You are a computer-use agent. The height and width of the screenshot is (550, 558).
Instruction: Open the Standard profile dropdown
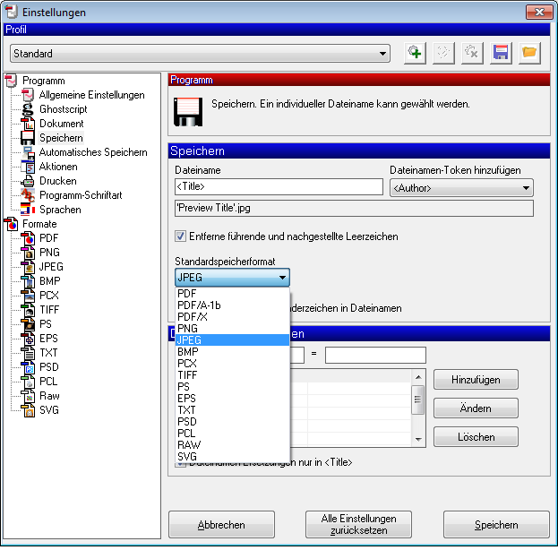click(200, 54)
